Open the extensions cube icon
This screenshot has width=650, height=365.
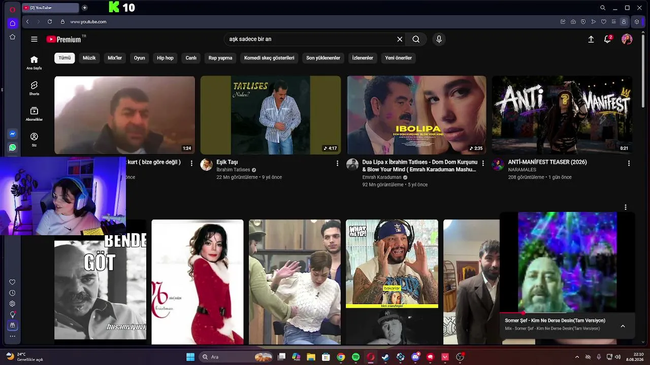coord(637,22)
